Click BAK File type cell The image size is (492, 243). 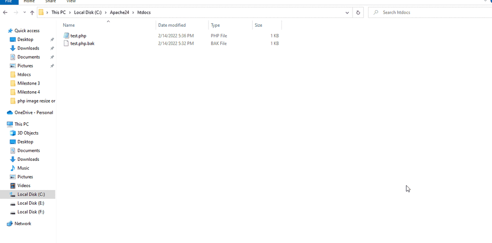point(219,43)
